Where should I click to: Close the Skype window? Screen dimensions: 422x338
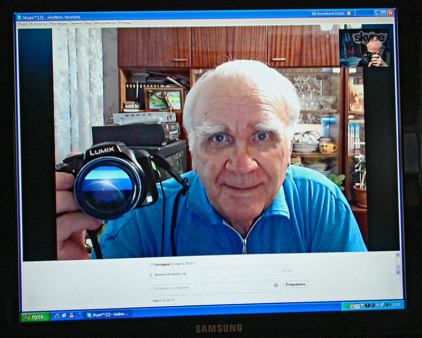pos(391,13)
